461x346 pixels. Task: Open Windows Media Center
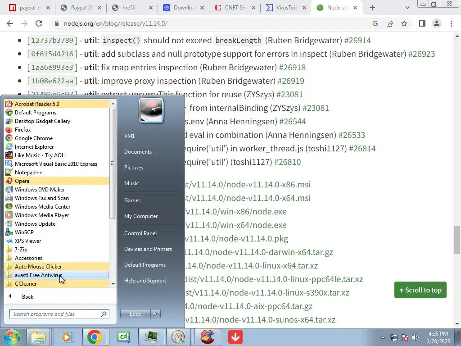57,206
